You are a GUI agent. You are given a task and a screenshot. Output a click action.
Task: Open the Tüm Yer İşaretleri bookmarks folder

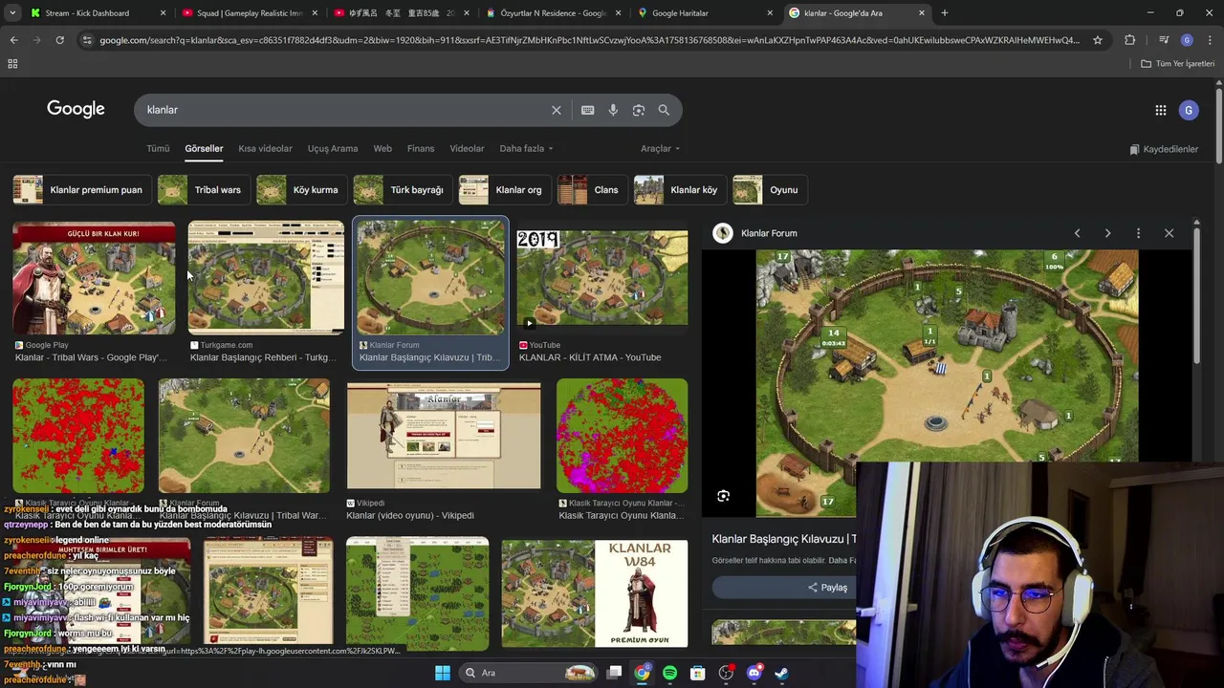pyautogui.click(x=1178, y=64)
